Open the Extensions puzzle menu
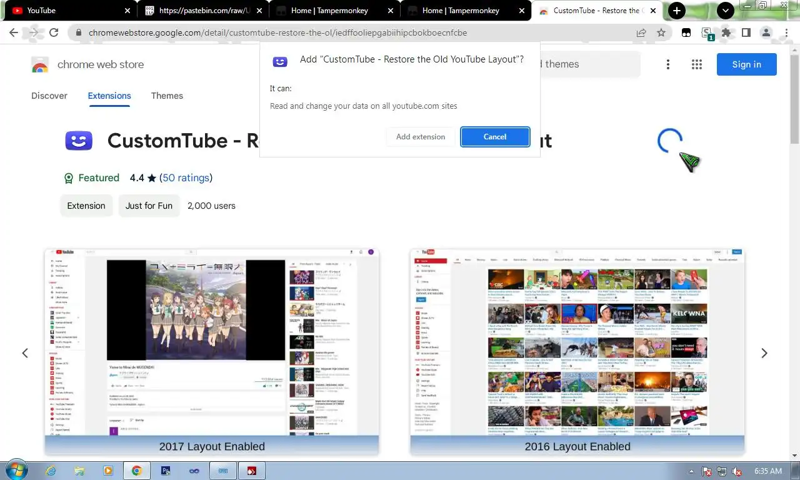The height and width of the screenshot is (480, 800). tap(726, 32)
